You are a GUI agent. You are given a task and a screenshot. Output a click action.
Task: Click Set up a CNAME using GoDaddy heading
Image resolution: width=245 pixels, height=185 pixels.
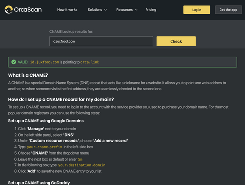[39, 183]
